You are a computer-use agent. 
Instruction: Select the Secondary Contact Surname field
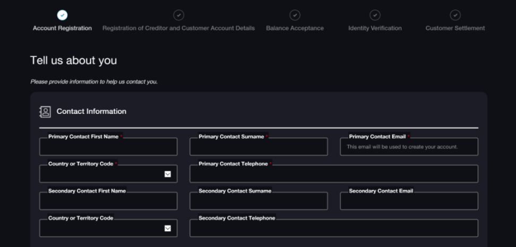tap(259, 201)
